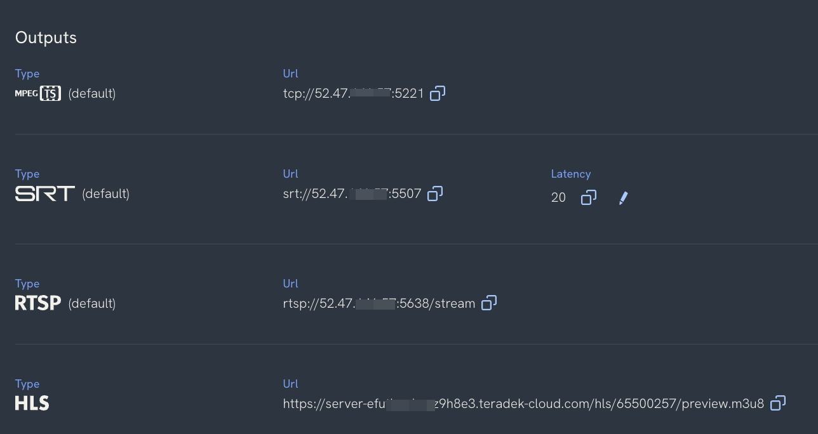Image resolution: width=818 pixels, height=434 pixels.
Task: Edit the SRT latency with the pencil icon
Action: pos(622,197)
